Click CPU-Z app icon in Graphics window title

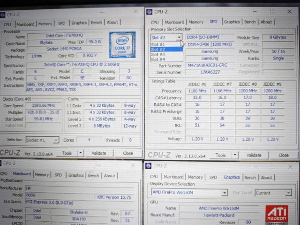tap(148, 165)
